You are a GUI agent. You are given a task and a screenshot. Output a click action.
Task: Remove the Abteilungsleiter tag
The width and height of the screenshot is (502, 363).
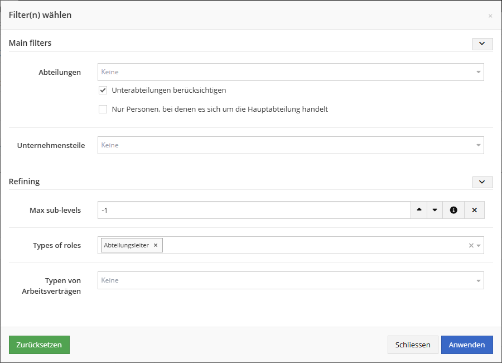pos(156,245)
